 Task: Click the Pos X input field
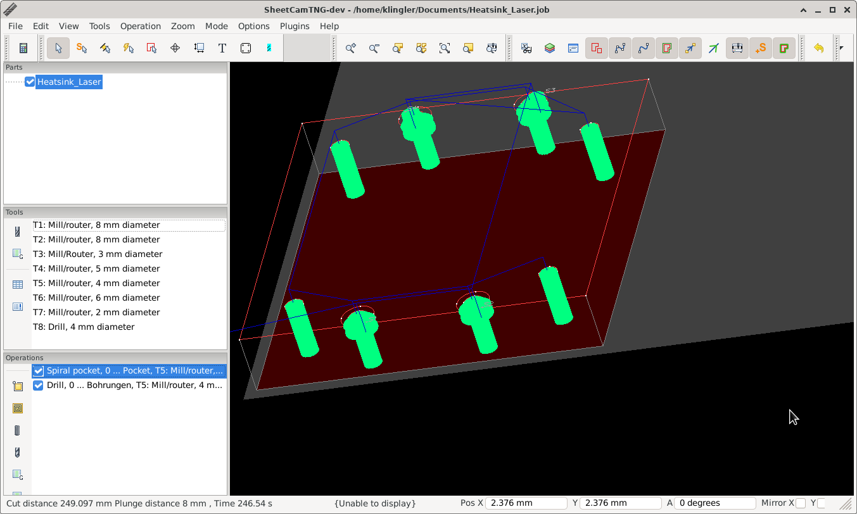(x=526, y=503)
